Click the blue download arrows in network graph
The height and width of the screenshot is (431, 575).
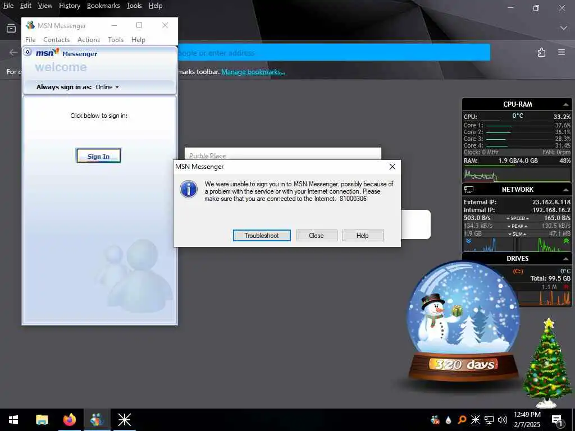point(468,241)
